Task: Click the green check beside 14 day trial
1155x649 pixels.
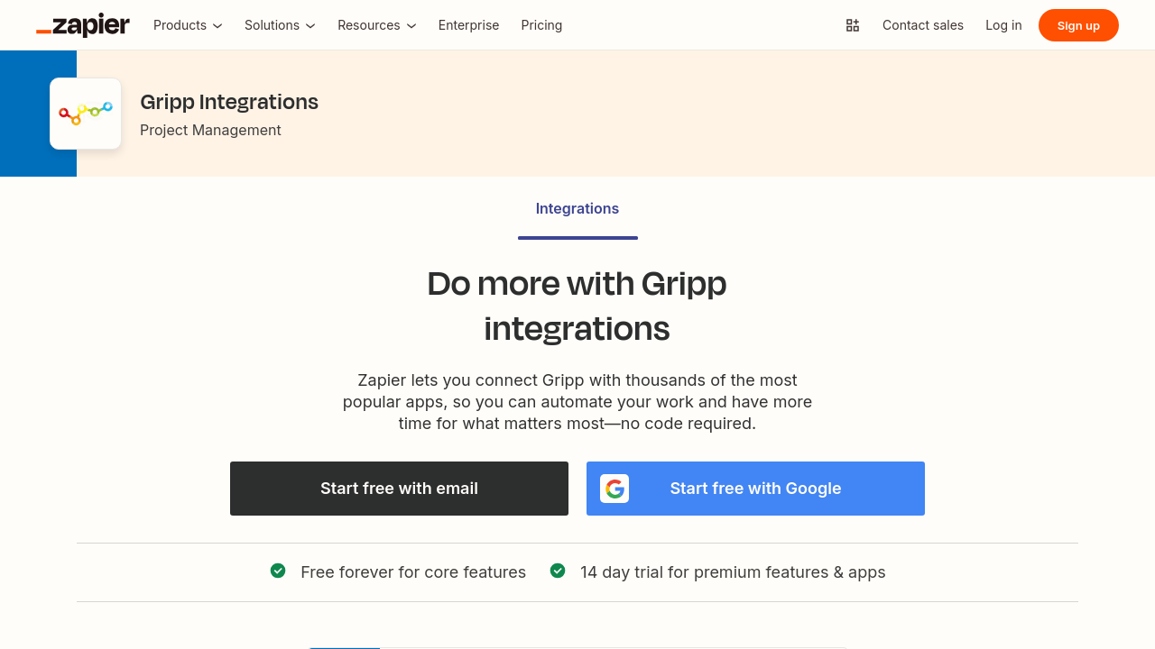Action: (x=558, y=571)
